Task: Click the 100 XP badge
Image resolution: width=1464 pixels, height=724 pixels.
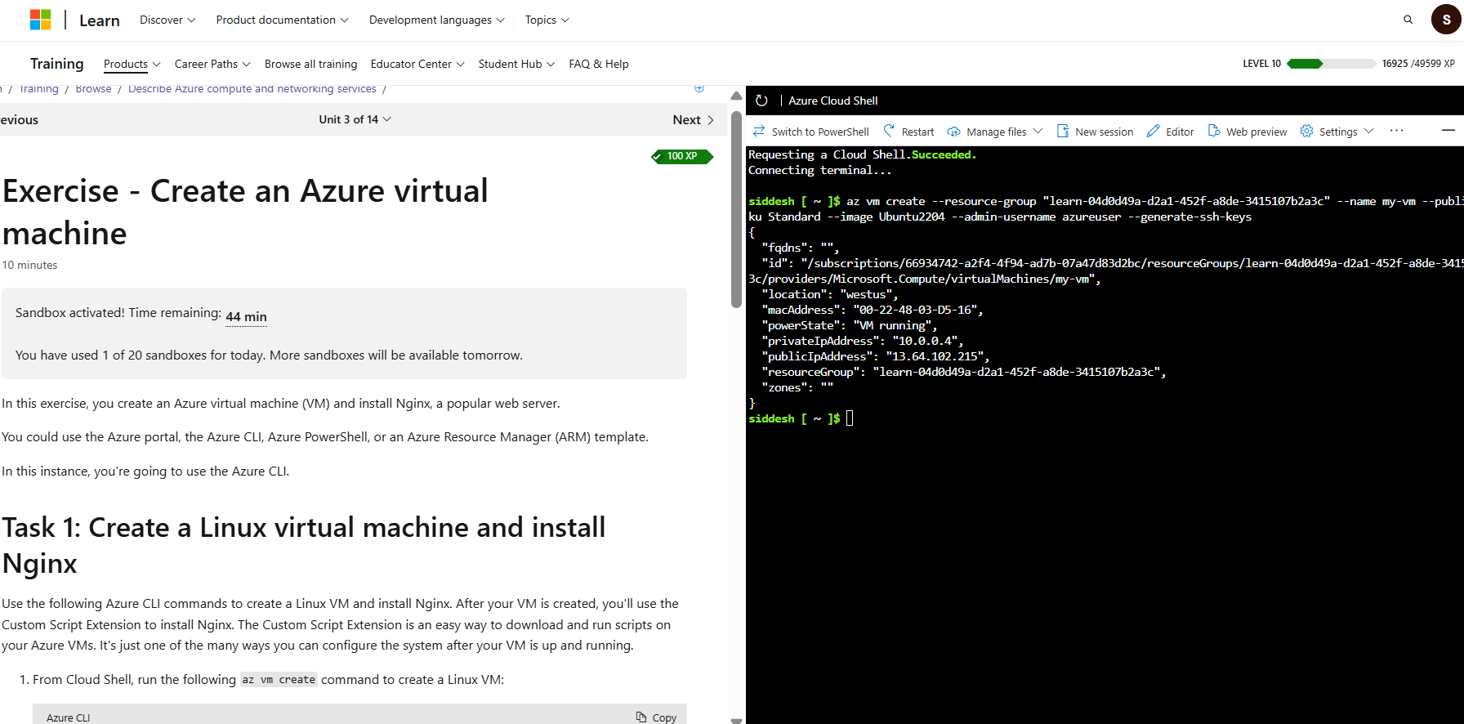Action: pyautogui.click(x=682, y=156)
